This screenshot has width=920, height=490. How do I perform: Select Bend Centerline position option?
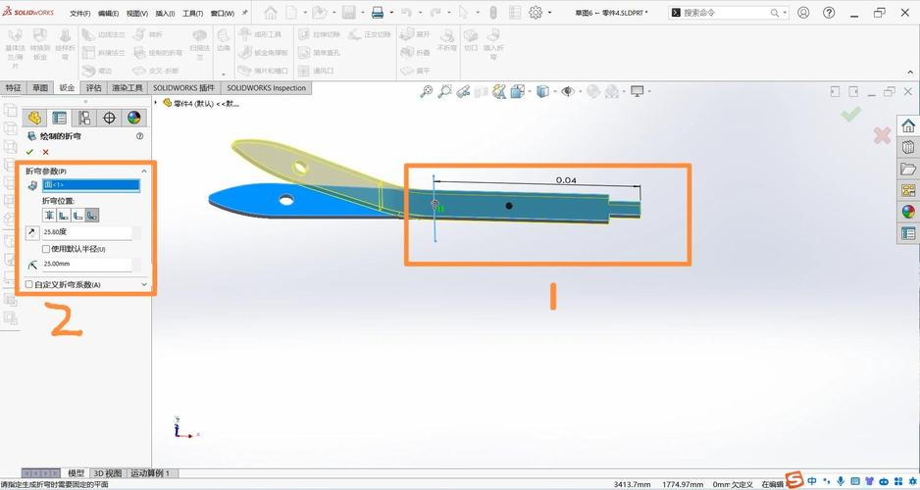[x=49, y=215]
